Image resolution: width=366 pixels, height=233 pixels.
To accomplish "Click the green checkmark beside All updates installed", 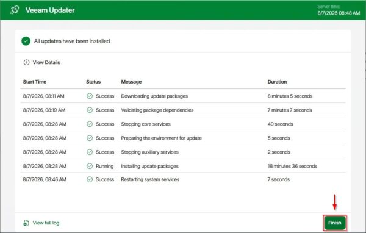I will 26,41.
